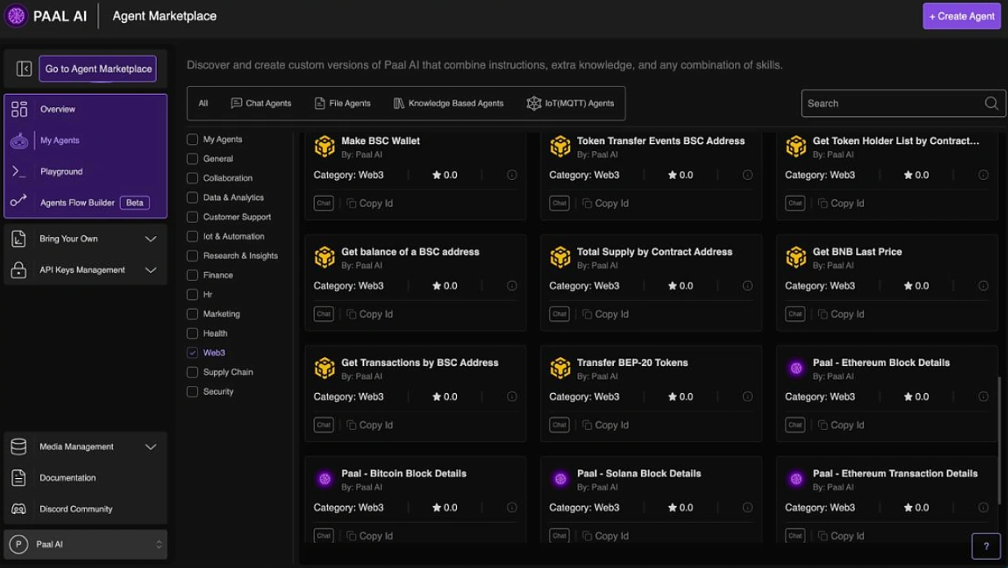Click Go to Agent Marketplace button
The height and width of the screenshot is (568, 1008).
coord(98,69)
